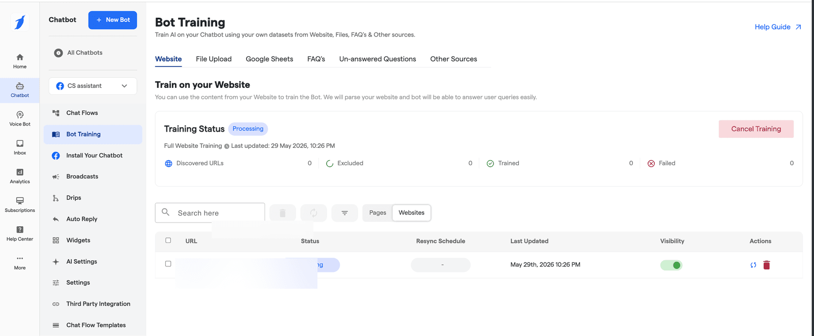Viewport: 814px width, 336px height.
Task: Click the Excluded status icon
Action: coord(330,164)
